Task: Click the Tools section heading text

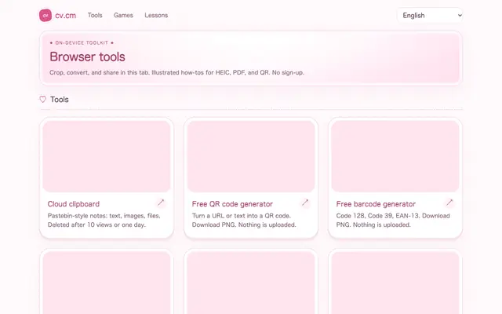Action: click(x=60, y=100)
